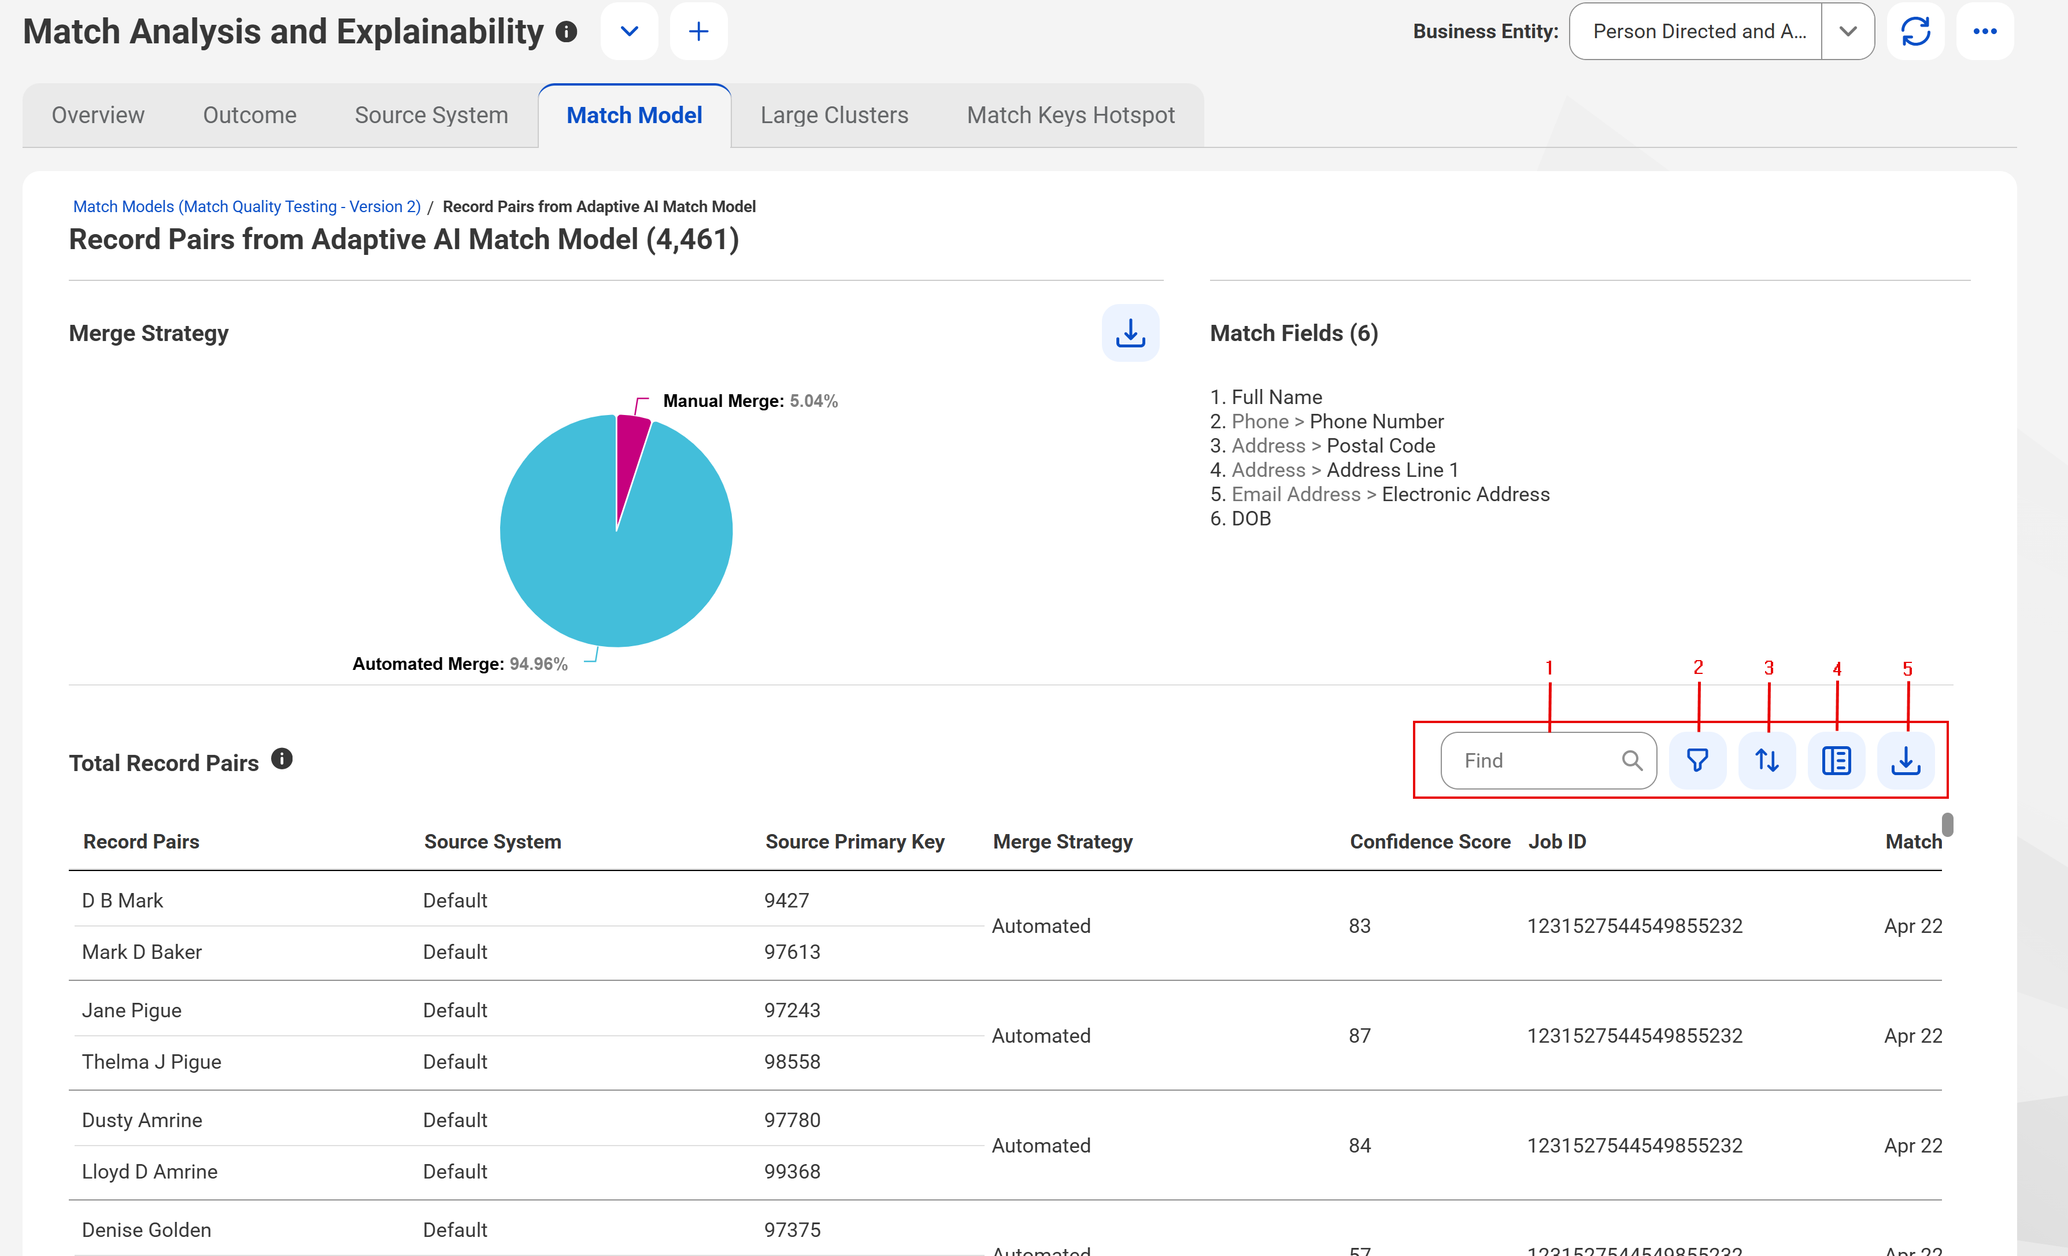2068x1256 pixels.
Task: Select the Dusty Amrine record
Action: click(x=142, y=1120)
